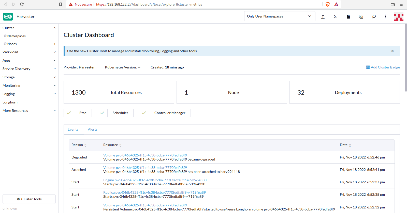Select the Events tab
This screenshot has height=213, width=407.
click(73, 129)
